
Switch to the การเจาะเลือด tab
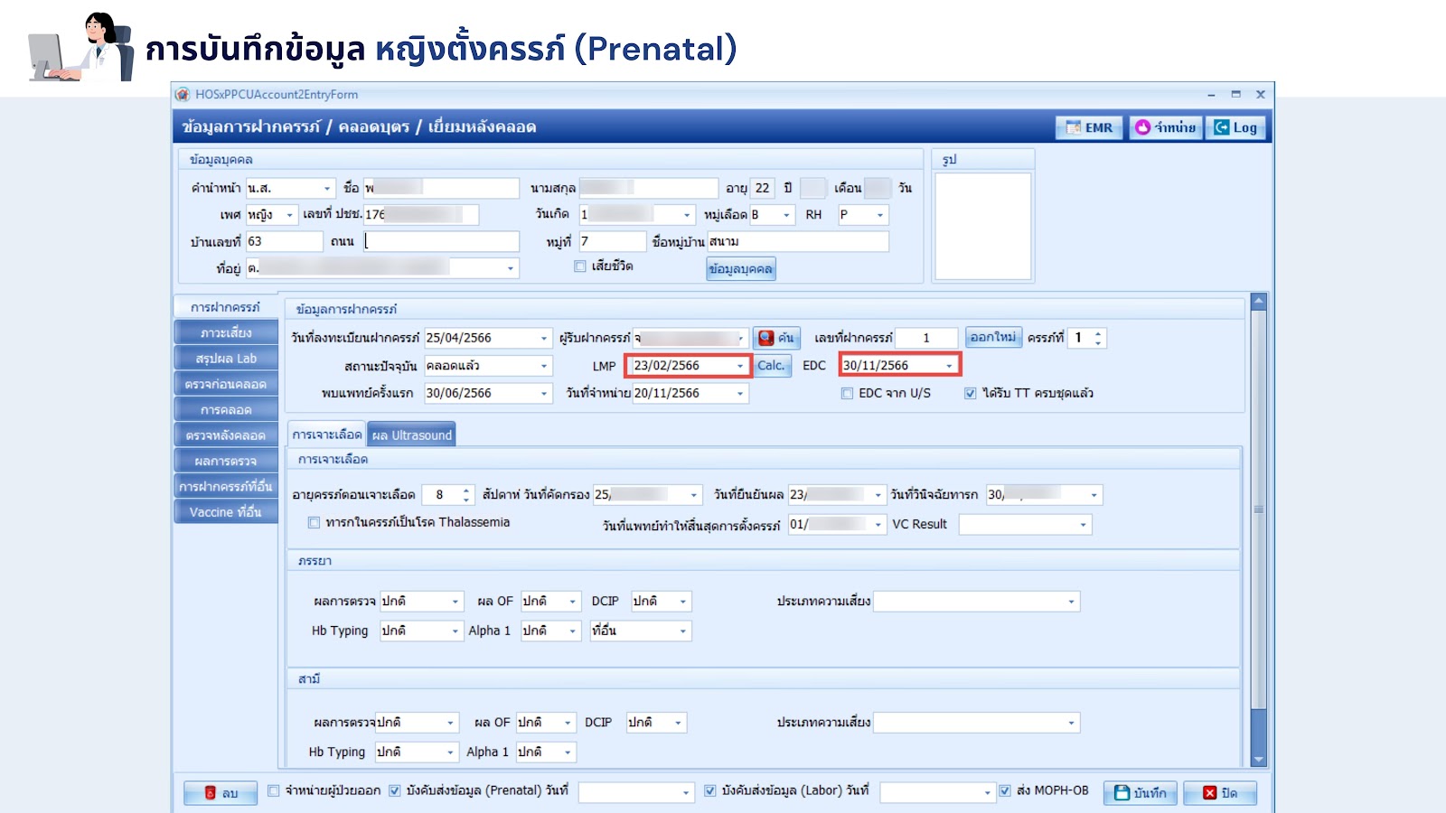pyautogui.click(x=326, y=435)
